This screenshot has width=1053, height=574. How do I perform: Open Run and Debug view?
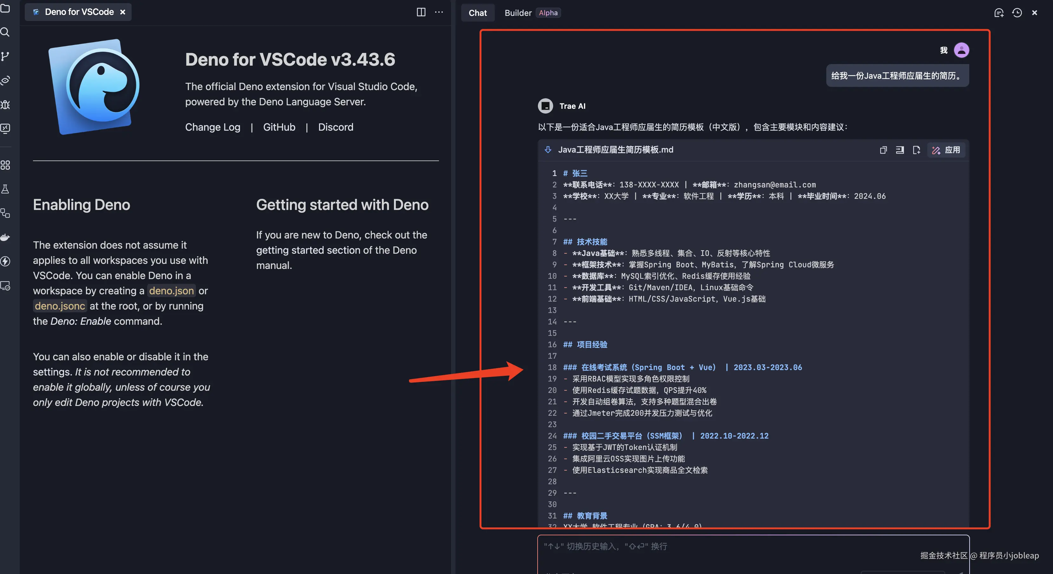tap(5, 105)
